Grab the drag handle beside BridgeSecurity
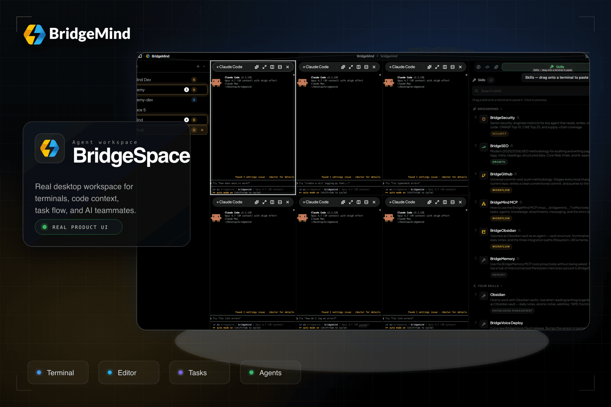Image resolution: width=611 pixels, height=407 pixels. pyautogui.click(x=476, y=117)
